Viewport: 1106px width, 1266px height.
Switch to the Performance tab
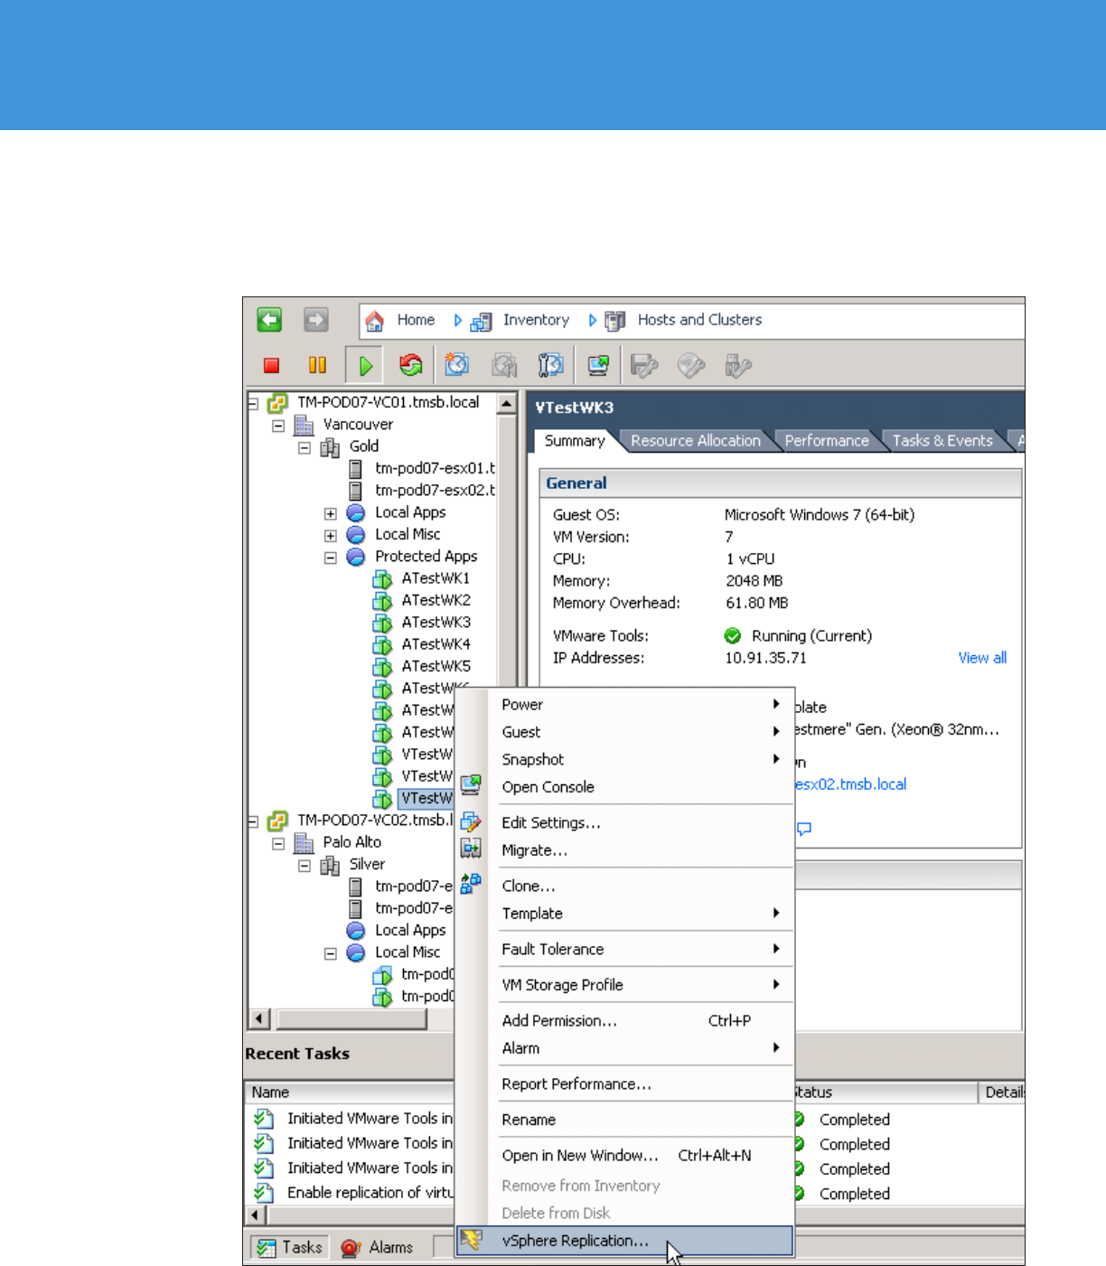pyautogui.click(x=826, y=441)
